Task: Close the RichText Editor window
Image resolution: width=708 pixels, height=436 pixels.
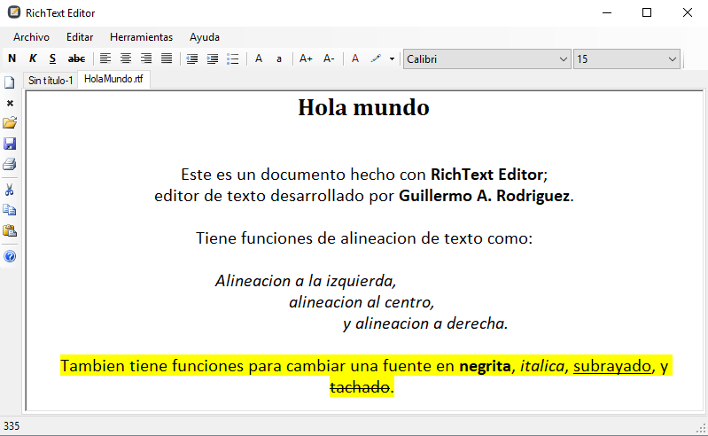Action: (x=688, y=12)
